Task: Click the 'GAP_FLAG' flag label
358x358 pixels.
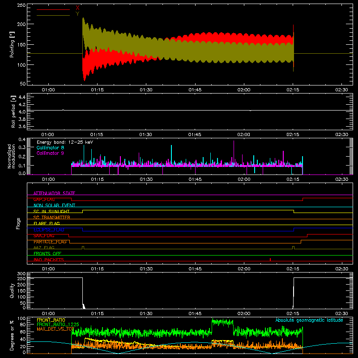Action: click(44, 199)
